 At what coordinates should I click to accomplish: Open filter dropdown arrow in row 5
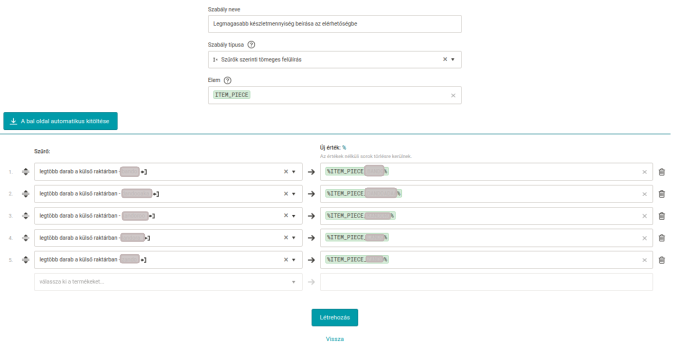pyautogui.click(x=294, y=260)
